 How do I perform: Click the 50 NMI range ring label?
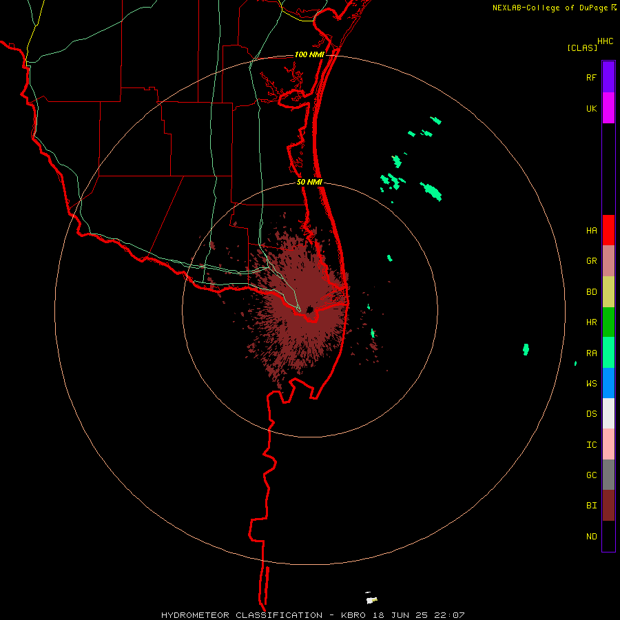click(309, 182)
